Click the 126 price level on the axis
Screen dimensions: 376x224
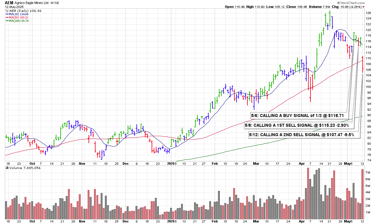point(368,13)
